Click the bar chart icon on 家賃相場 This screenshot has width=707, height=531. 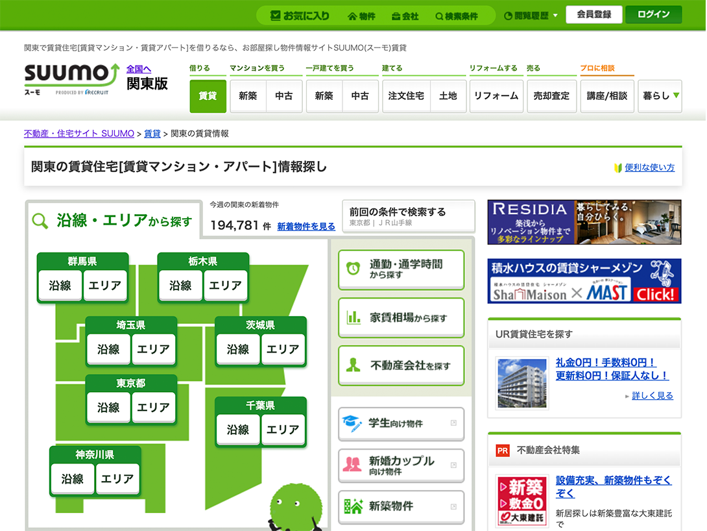tap(353, 317)
